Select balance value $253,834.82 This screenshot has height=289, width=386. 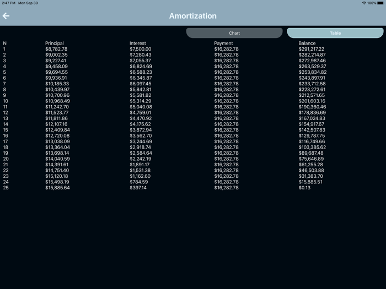313,72
